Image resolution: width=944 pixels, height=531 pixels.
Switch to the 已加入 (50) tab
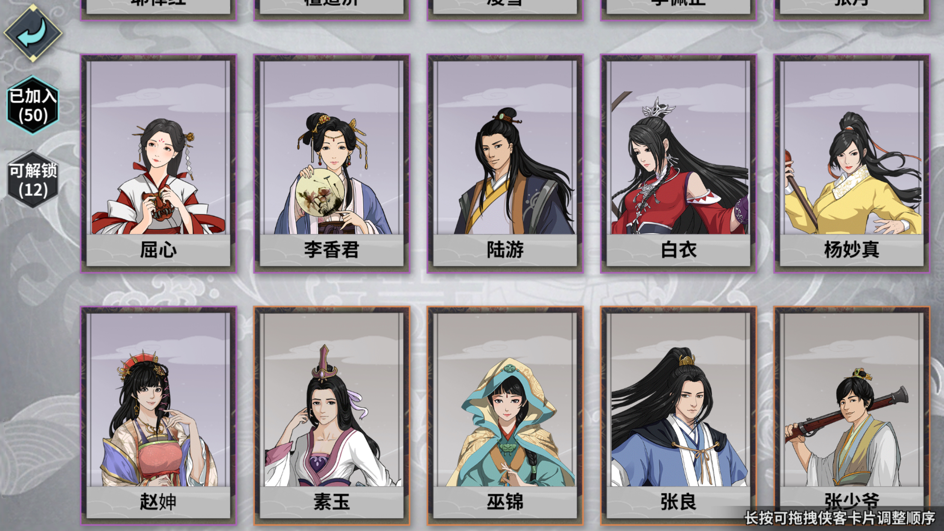(33, 105)
